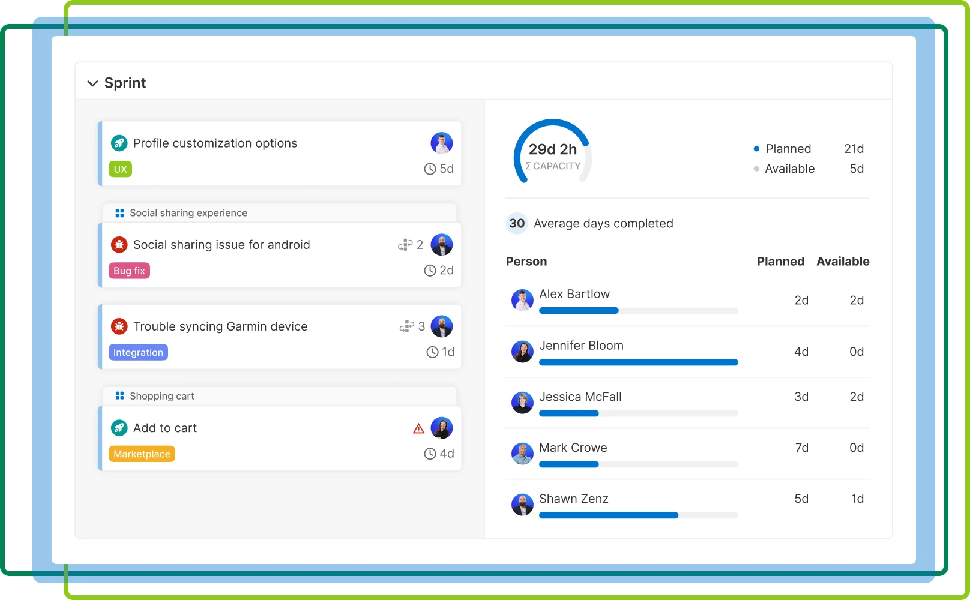970x600 pixels.
Task: Open the Bug fix label filter
Action: [129, 271]
